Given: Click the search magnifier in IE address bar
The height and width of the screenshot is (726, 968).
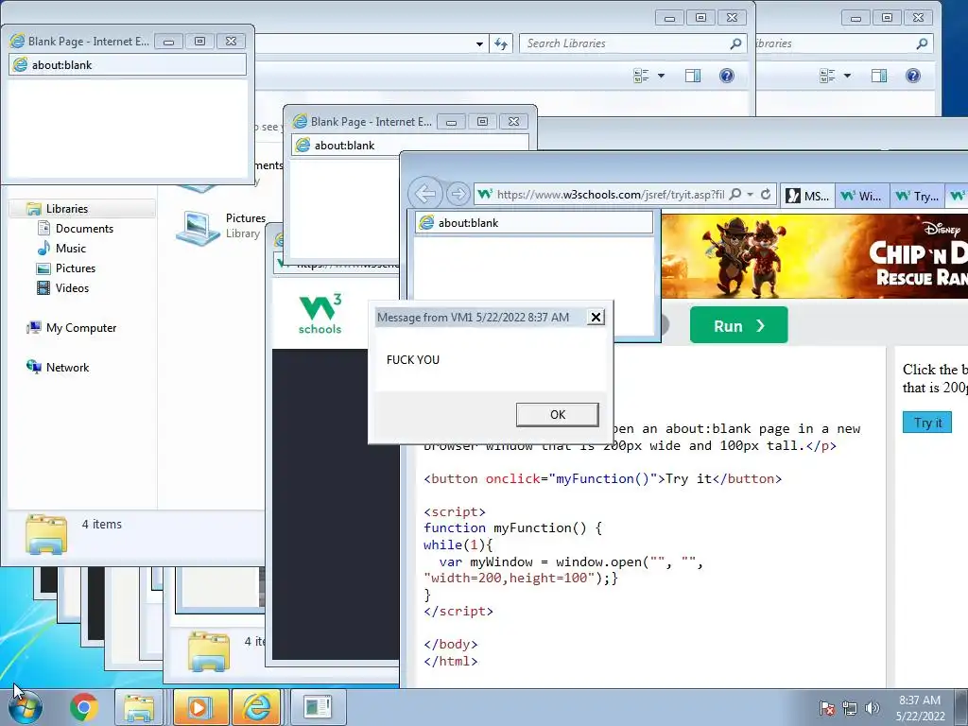Looking at the screenshot, I should [735, 195].
